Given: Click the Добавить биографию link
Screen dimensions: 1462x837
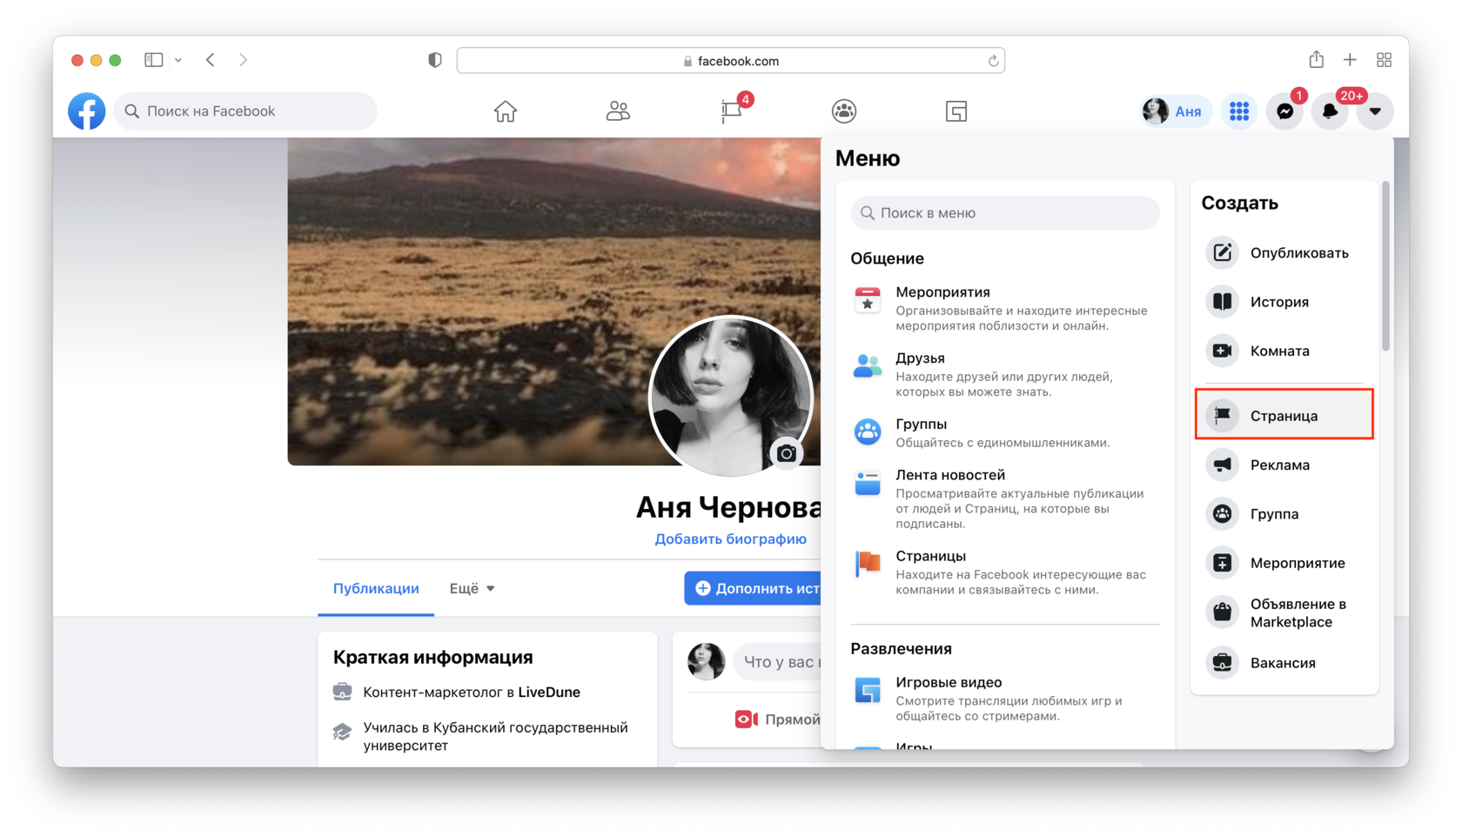Looking at the screenshot, I should point(730,539).
